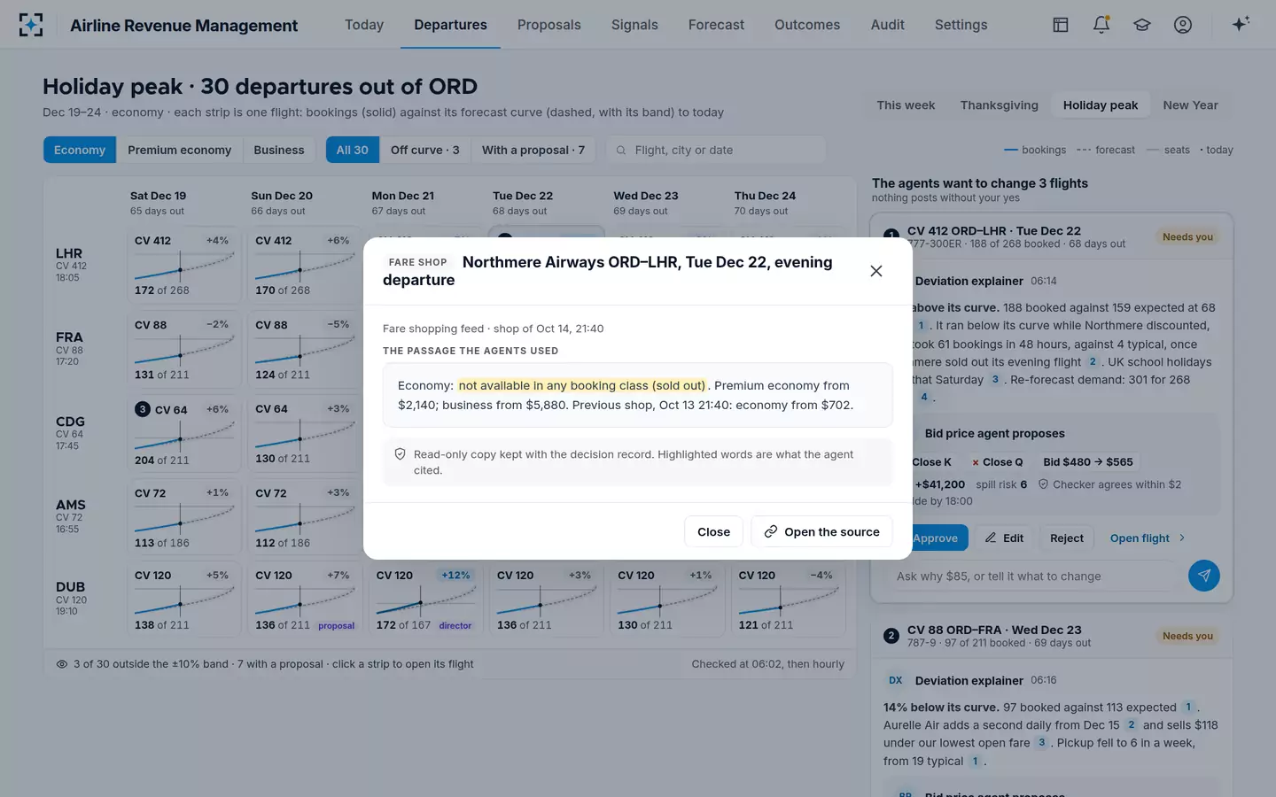The height and width of the screenshot is (797, 1276).
Task: Click the eye icon in the grid footer
Action: [x=62, y=664]
